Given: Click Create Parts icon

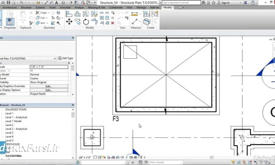Looking at the screenshot, I should pyautogui.click(x=147, y=22).
